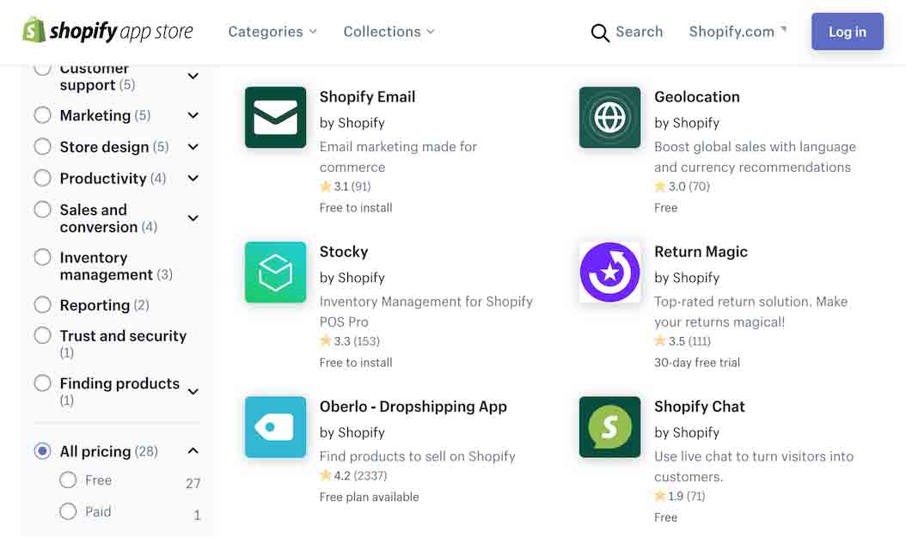
Task: Expand the Customer support subcategories chevron
Action: (x=193, y=76)
